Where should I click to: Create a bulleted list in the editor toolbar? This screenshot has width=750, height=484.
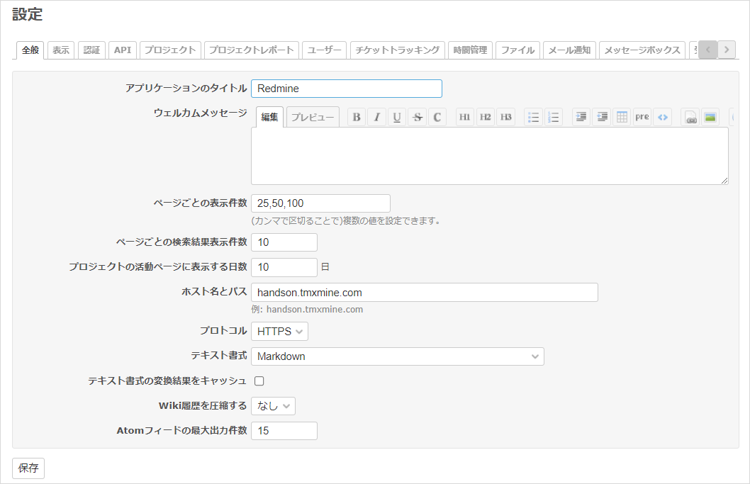point(533,117)
